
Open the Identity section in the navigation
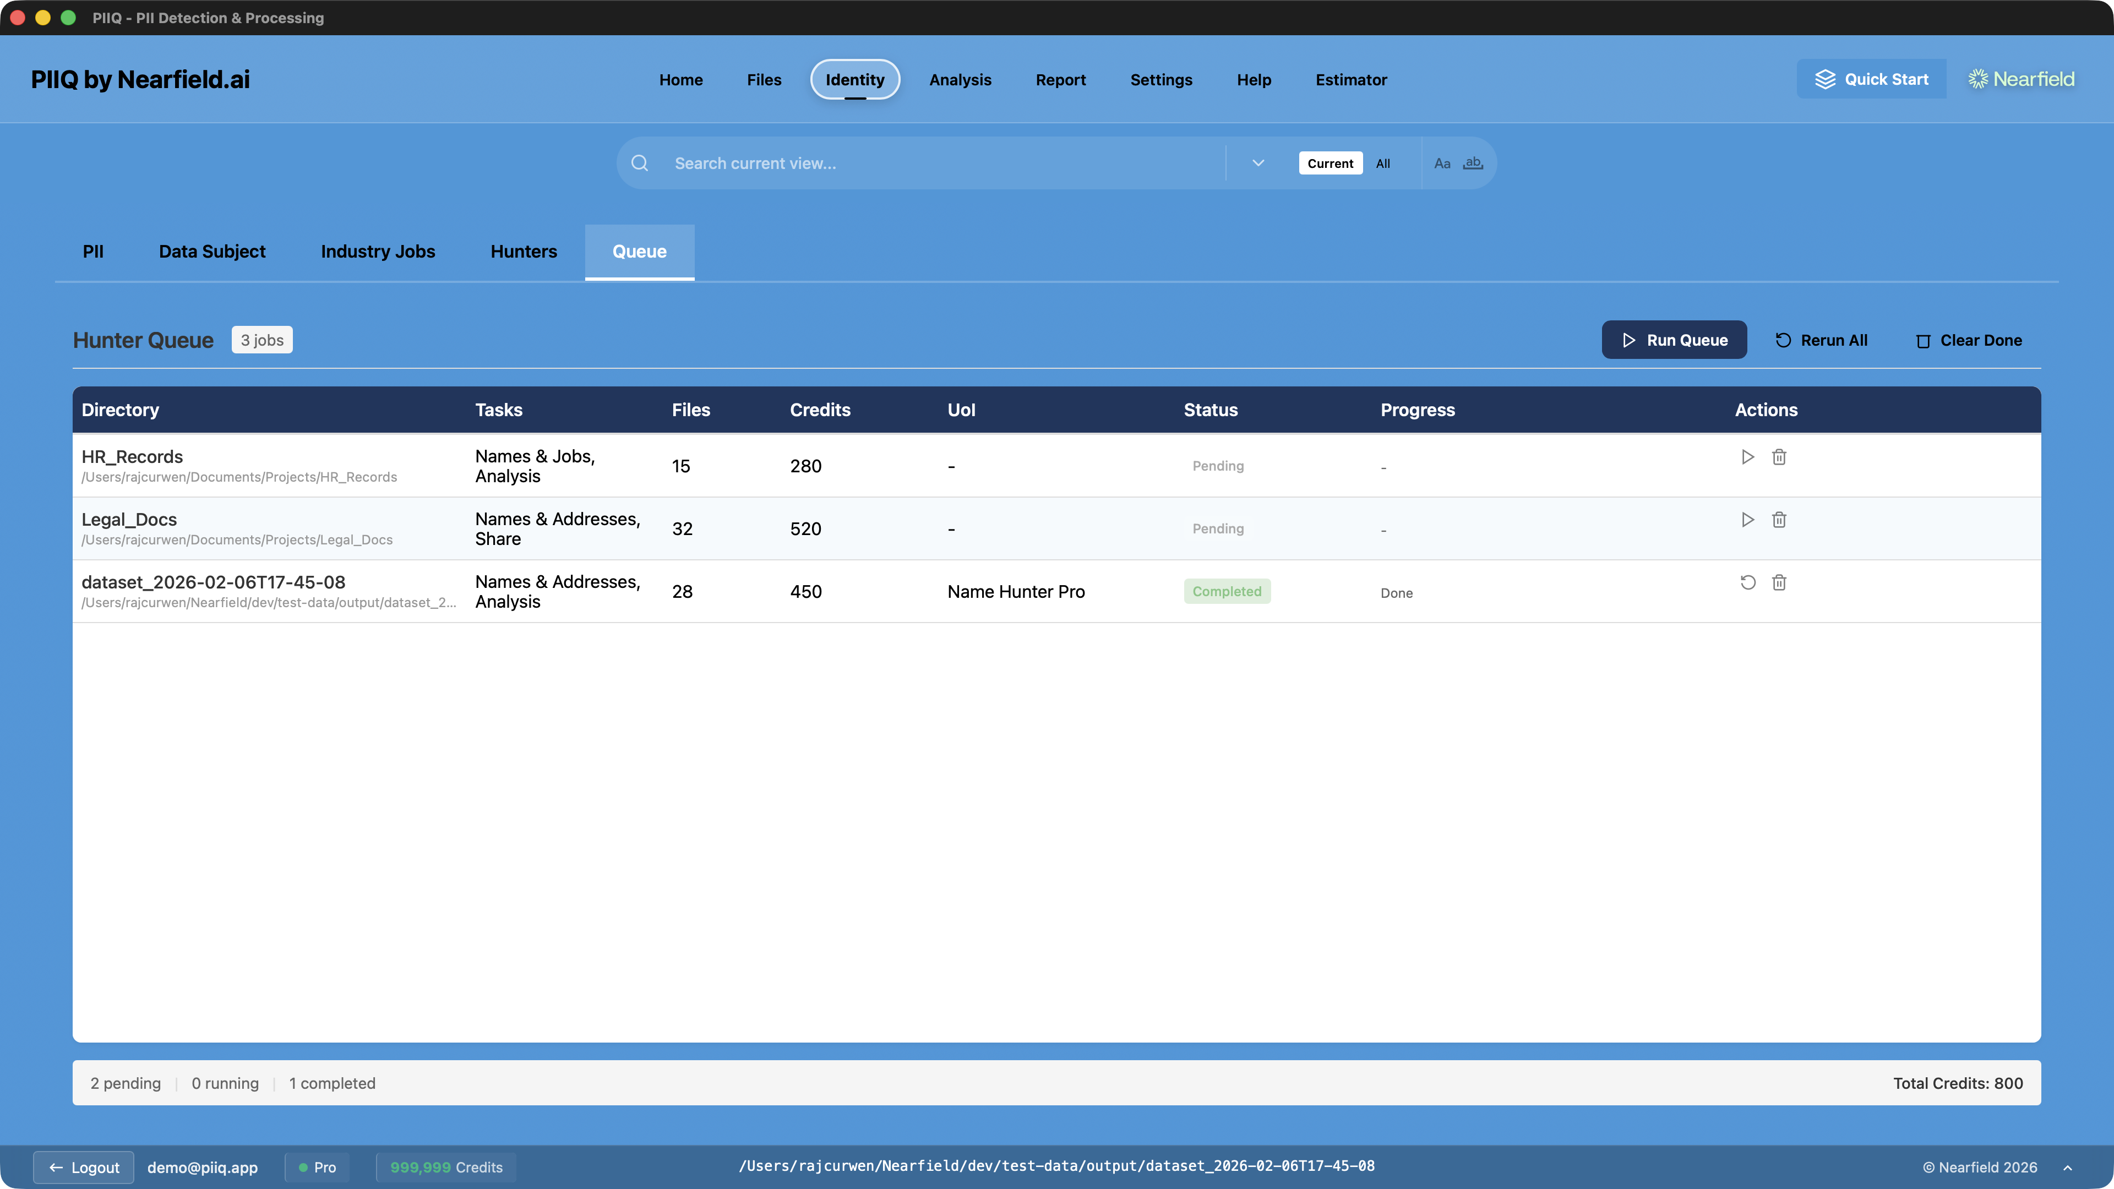(855, 80)
